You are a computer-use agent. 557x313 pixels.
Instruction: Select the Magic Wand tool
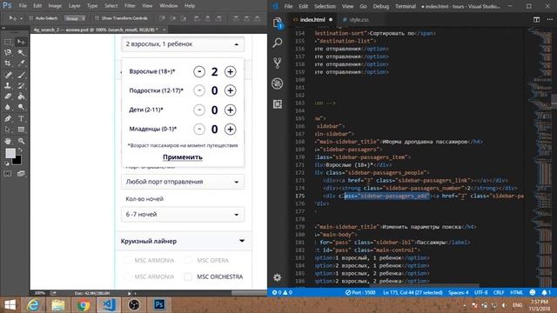(x=21, y=52)
